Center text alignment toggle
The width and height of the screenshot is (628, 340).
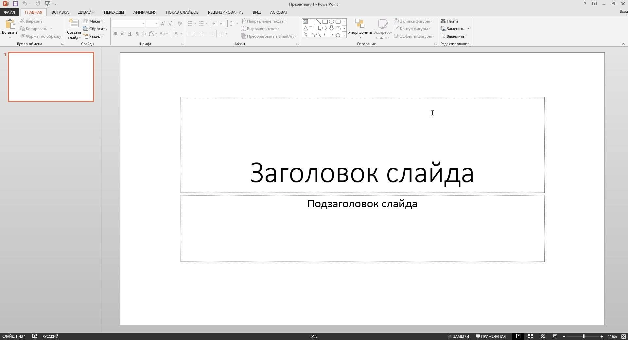(197, 33)
